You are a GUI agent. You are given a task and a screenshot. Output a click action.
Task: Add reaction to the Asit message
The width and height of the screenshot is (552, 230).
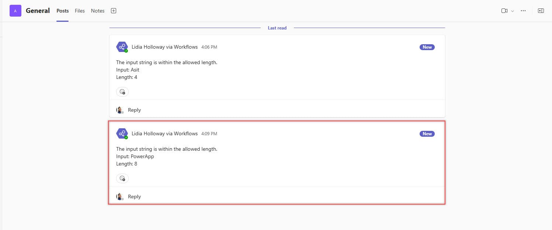pyautogui.click(x=122, y=92)
